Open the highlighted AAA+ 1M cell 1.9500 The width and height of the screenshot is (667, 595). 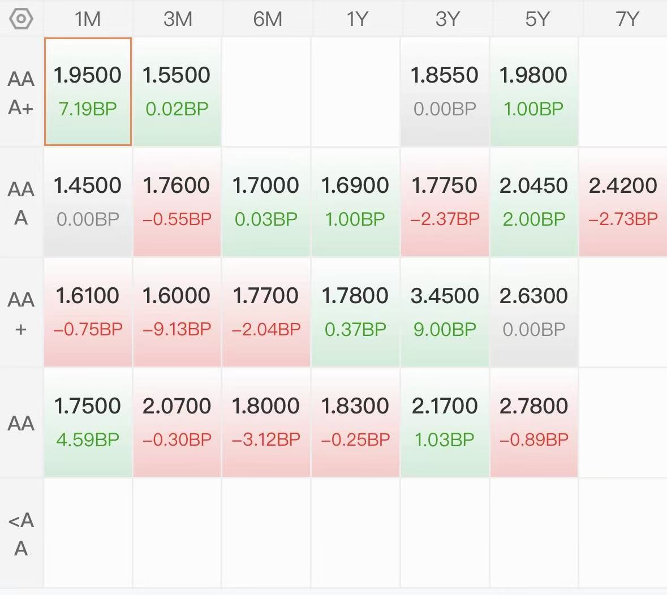pos(88,92)
